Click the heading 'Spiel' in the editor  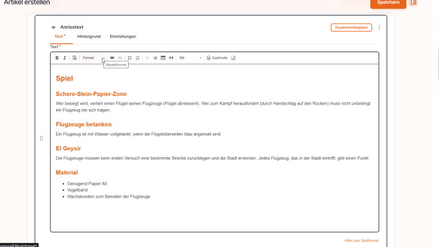point(65,78)
